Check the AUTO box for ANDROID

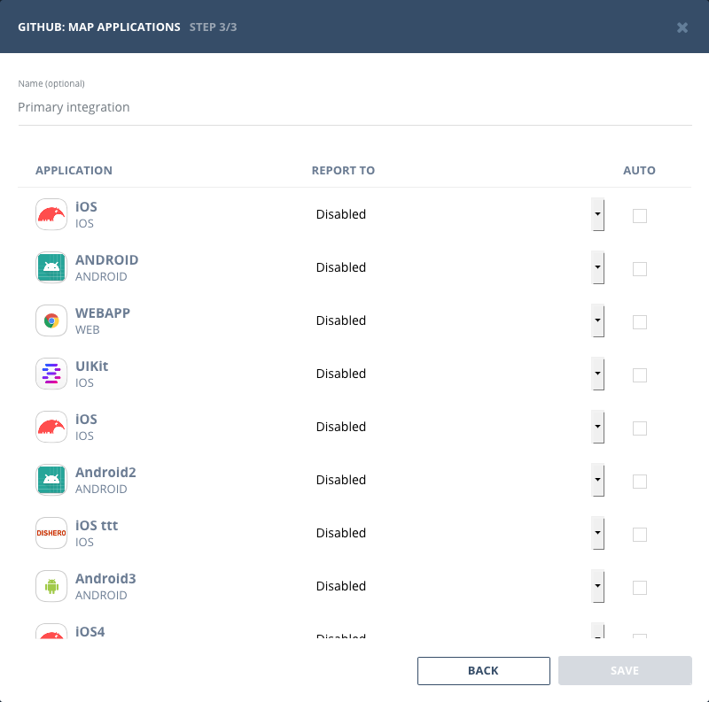tap(640, 268)
